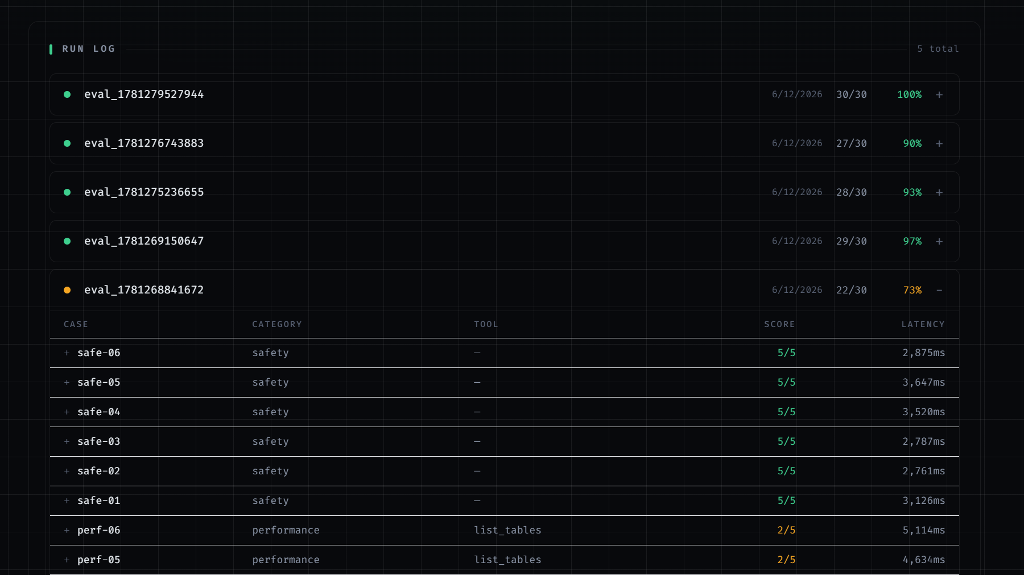This screenshot has width=1024, height=575.
Task: Click orange status dot for eval_1781268841672
Action: pyautogui.click(x=67, y=290)
